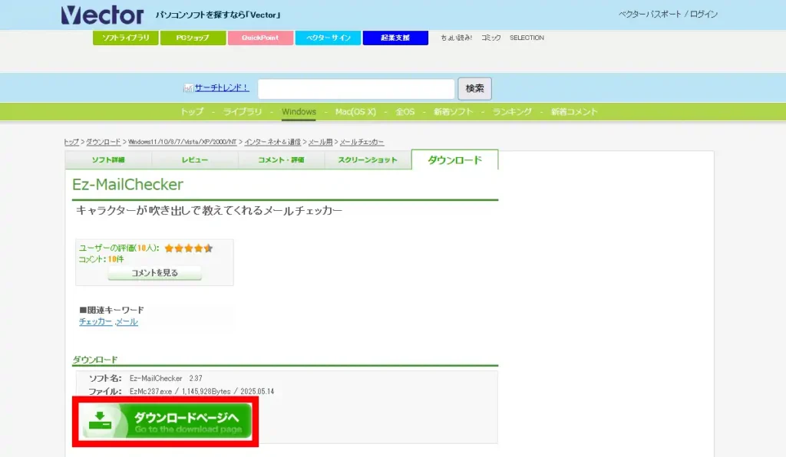Viewport: 786px width, 457px height.
Task: Select 全OS in nav bar
Action: tap(405, 112)
